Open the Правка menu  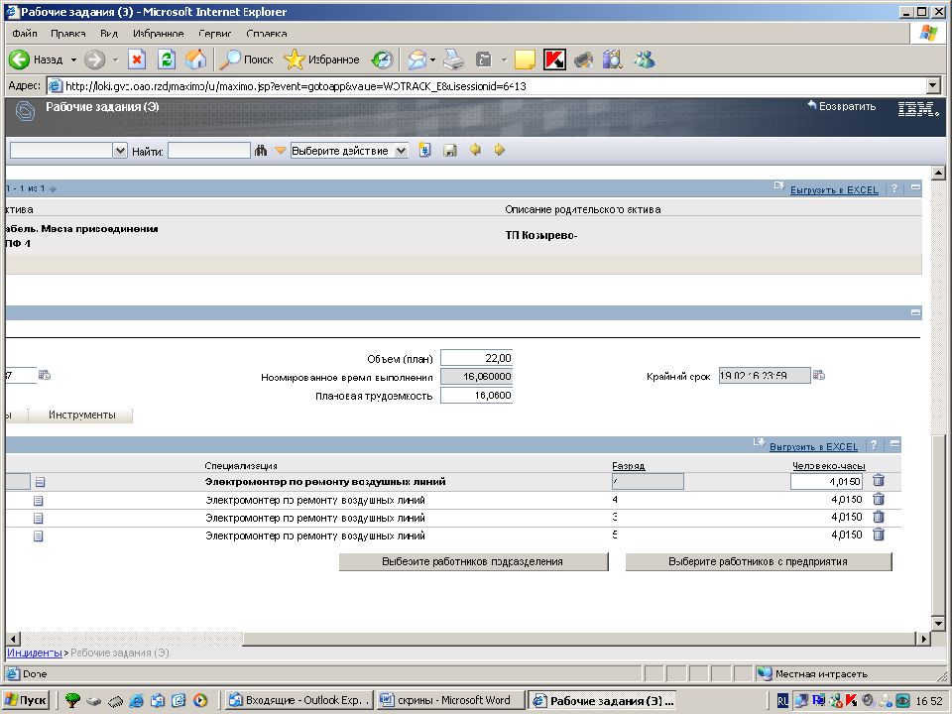tap(68, 34)
